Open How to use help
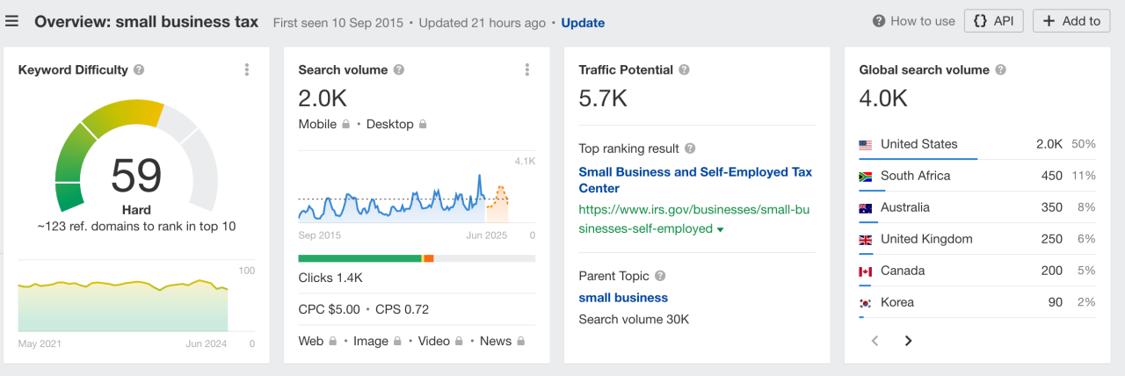Viewport: 1125px width, 376px height. (914, 21)
